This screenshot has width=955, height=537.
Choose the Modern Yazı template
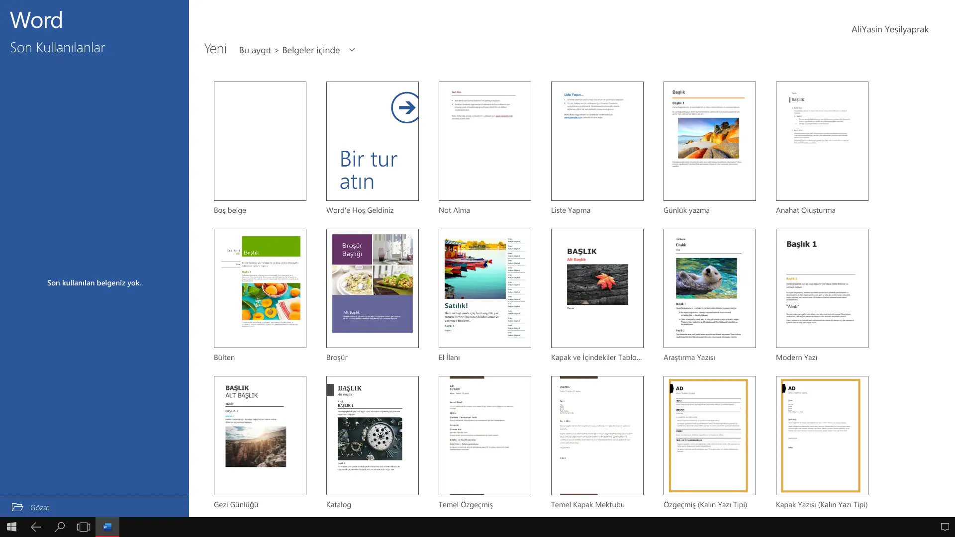822,288
